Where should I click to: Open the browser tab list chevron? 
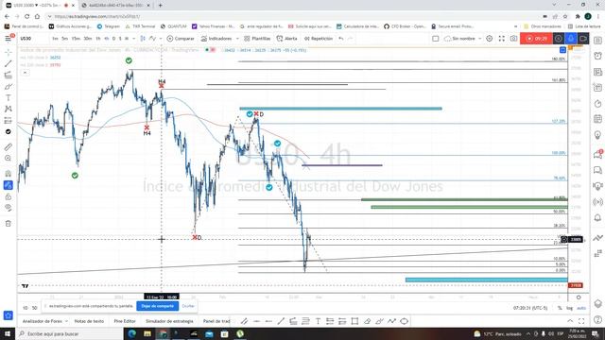coord(554,5)
